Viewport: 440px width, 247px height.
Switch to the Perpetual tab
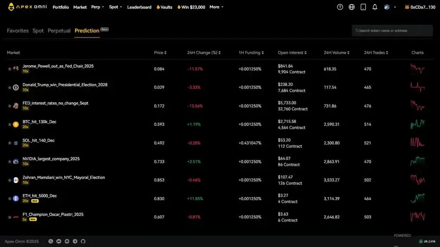(59, 31)
